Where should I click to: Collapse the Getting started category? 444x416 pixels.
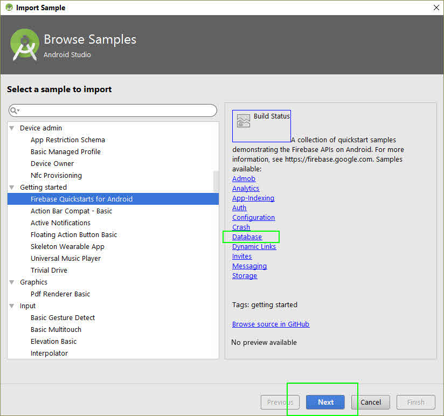(x=12, y=187)
